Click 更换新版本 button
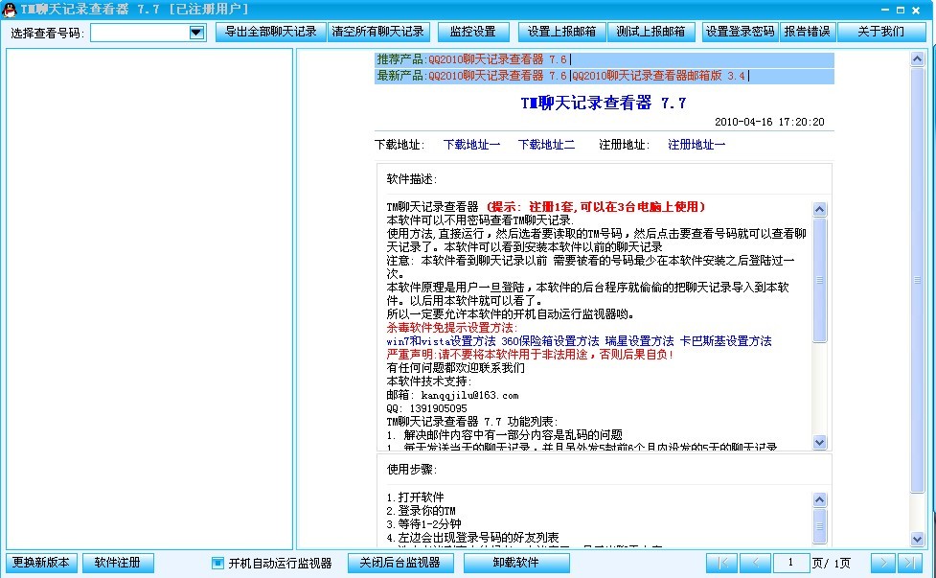936x578 pixels. pos(41,563)
